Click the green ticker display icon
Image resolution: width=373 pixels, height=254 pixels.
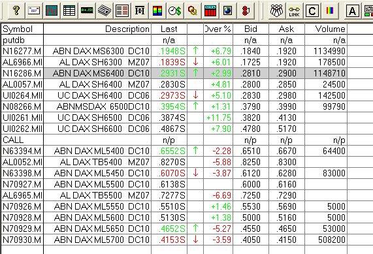87,10
